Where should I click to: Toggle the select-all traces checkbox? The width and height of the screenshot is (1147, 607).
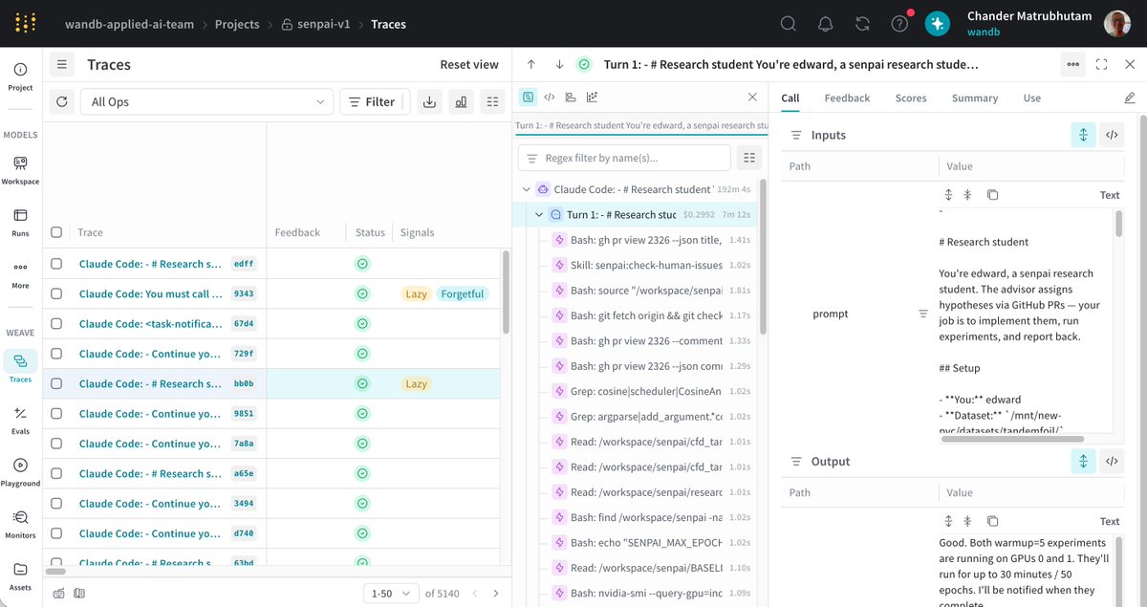[x=56, y=232]
